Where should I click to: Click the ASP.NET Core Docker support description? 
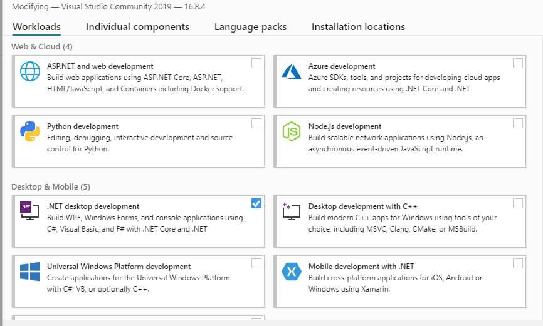145,83
